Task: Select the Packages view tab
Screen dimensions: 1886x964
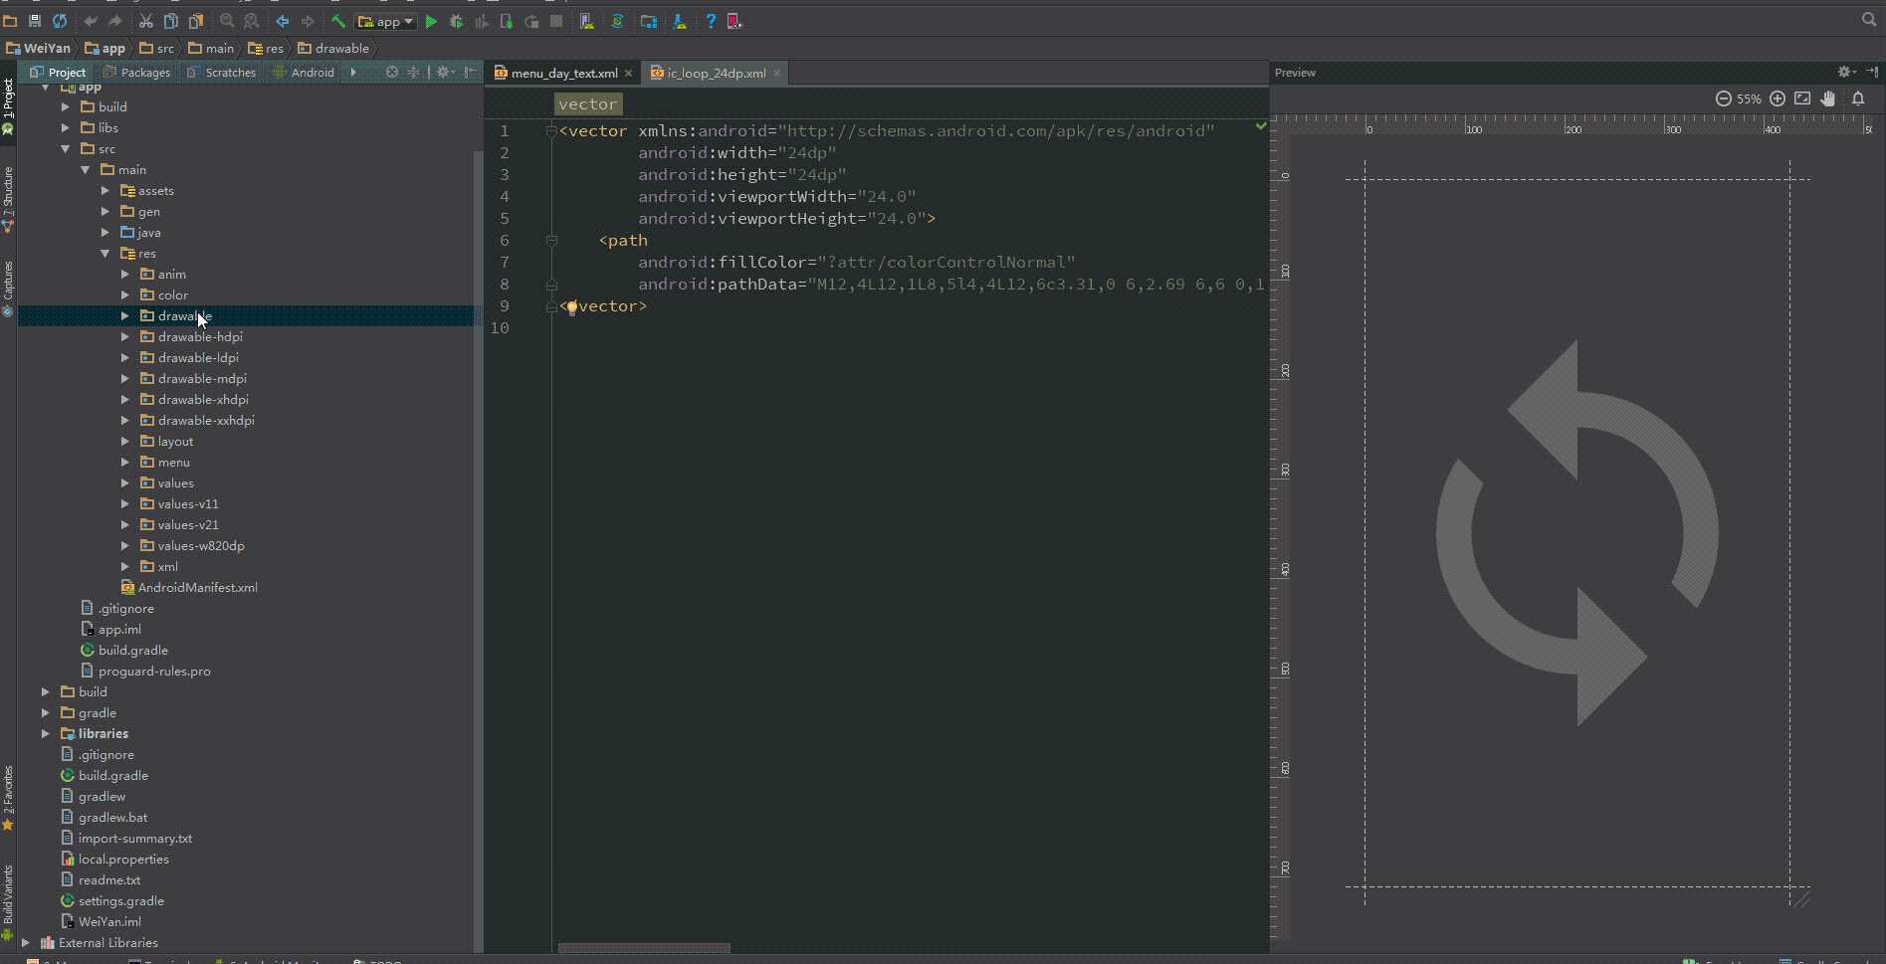Action: [x=136, y=72]
